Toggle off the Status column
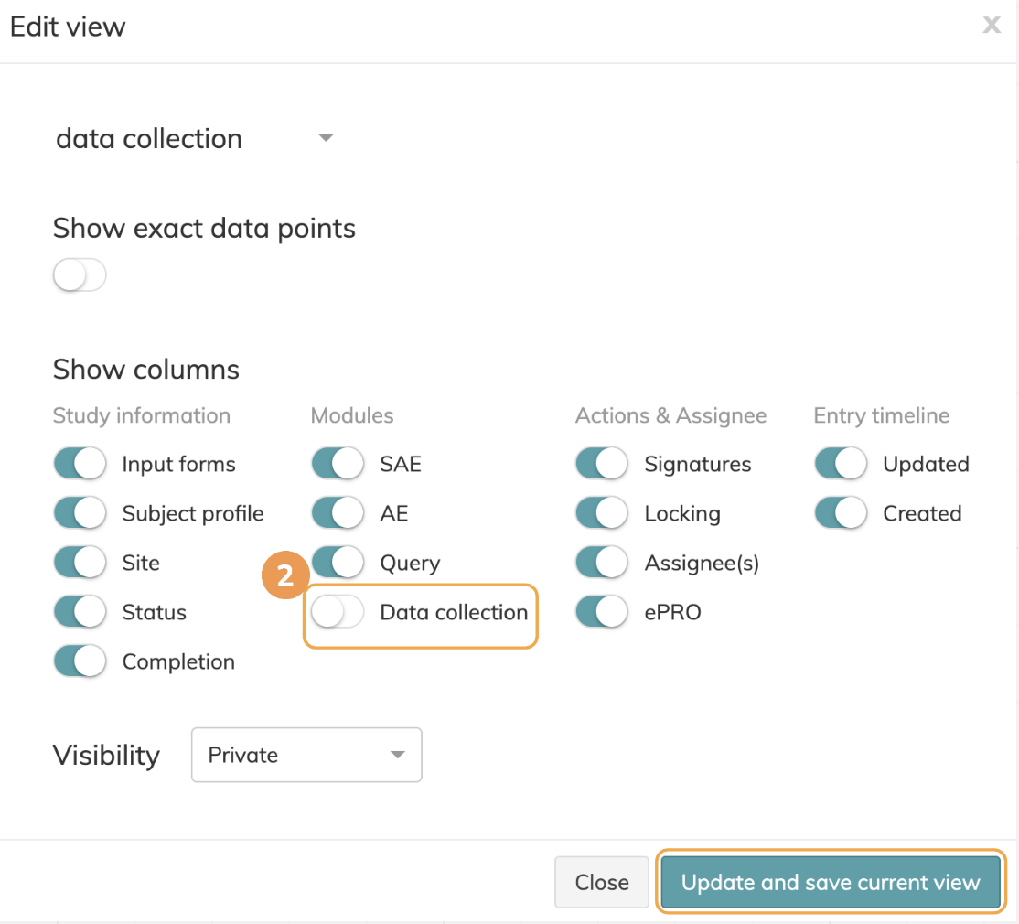 click(80, 612)
